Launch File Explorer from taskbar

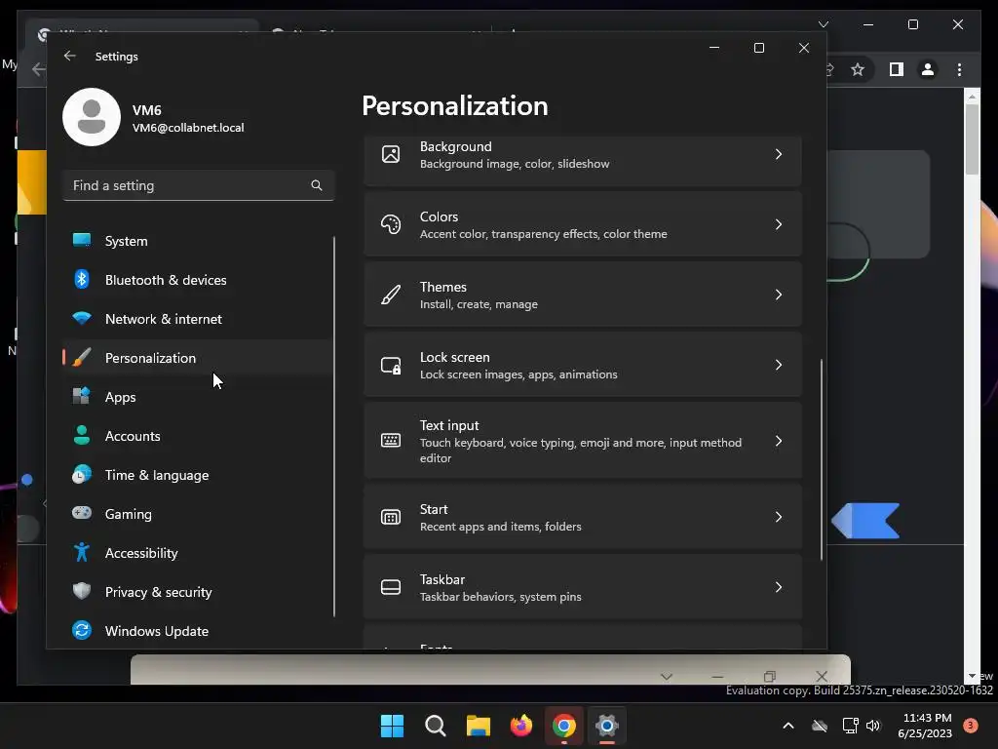click(478, 726)
